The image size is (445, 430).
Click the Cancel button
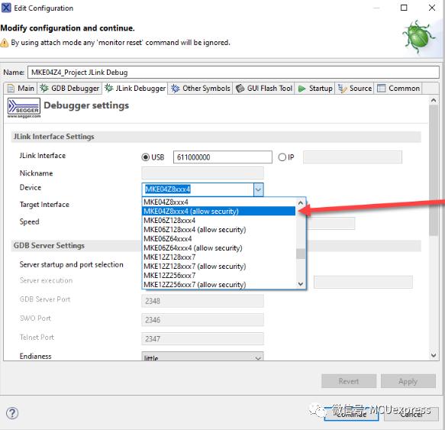click(x=411, y=414)
